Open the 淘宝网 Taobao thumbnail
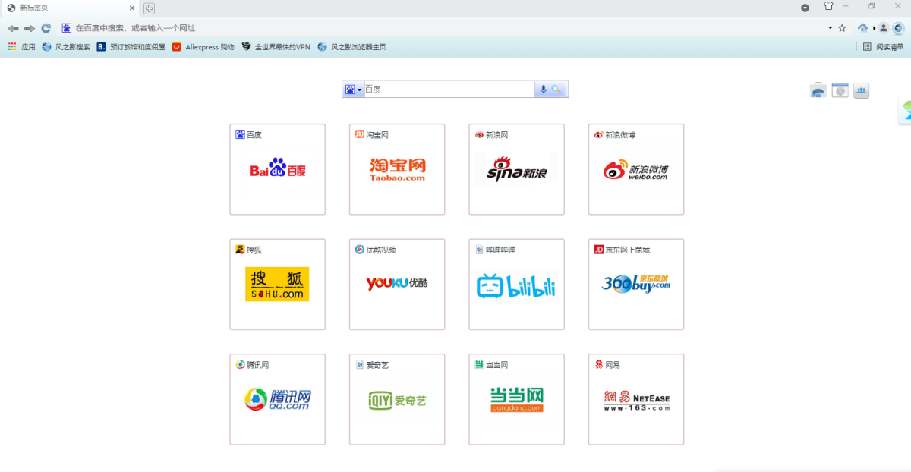This screenshot has height=472, width=911. coord(396,168)
